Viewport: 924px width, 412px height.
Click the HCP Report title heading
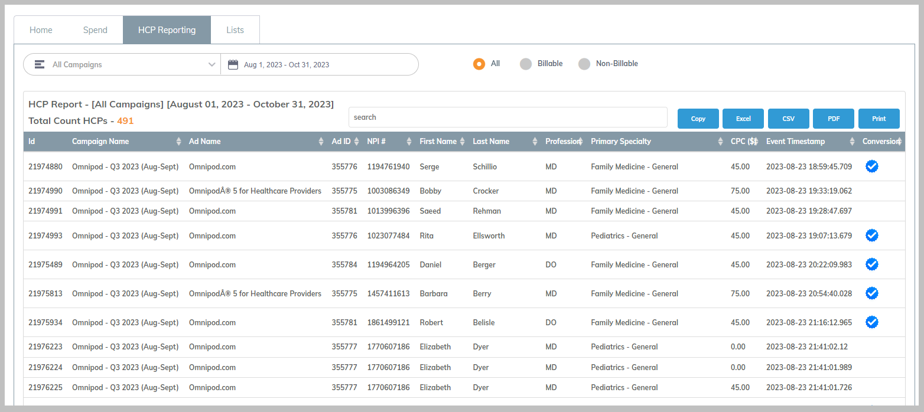[x=181, y=104]
